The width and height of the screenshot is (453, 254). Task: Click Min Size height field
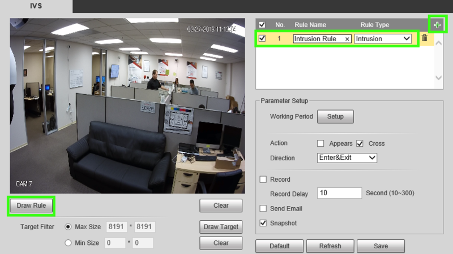point(143,243)
